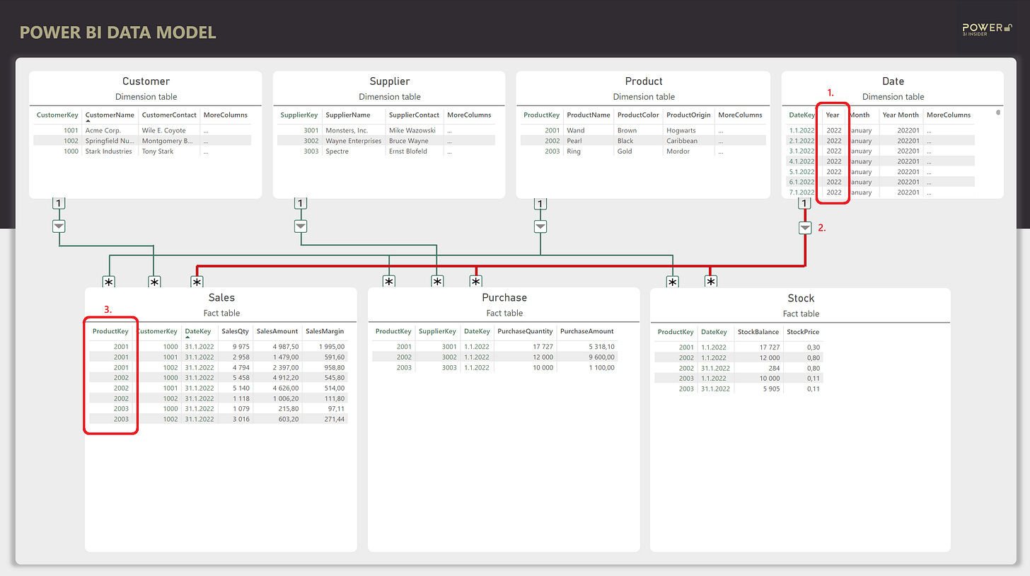Click SalesQty column header
Screen dimensions: 1030x576
click(236, 331)
